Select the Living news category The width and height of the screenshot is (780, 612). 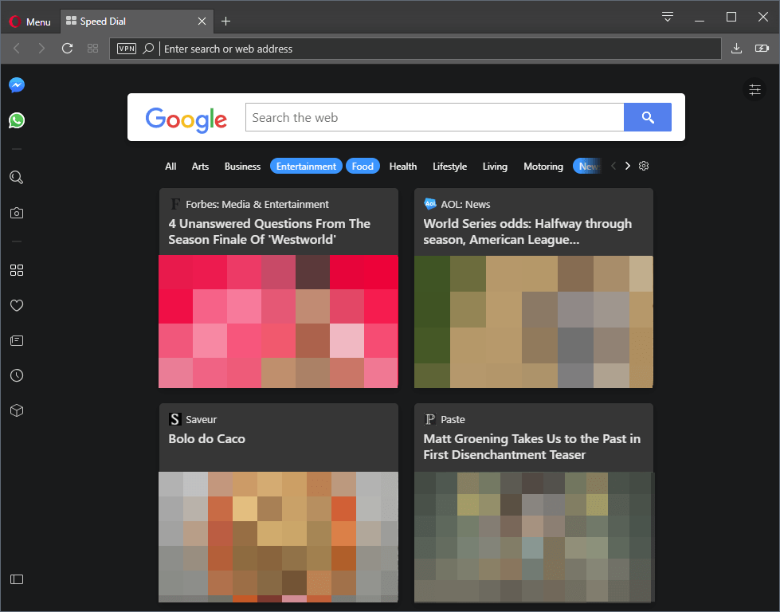point(495,167)
